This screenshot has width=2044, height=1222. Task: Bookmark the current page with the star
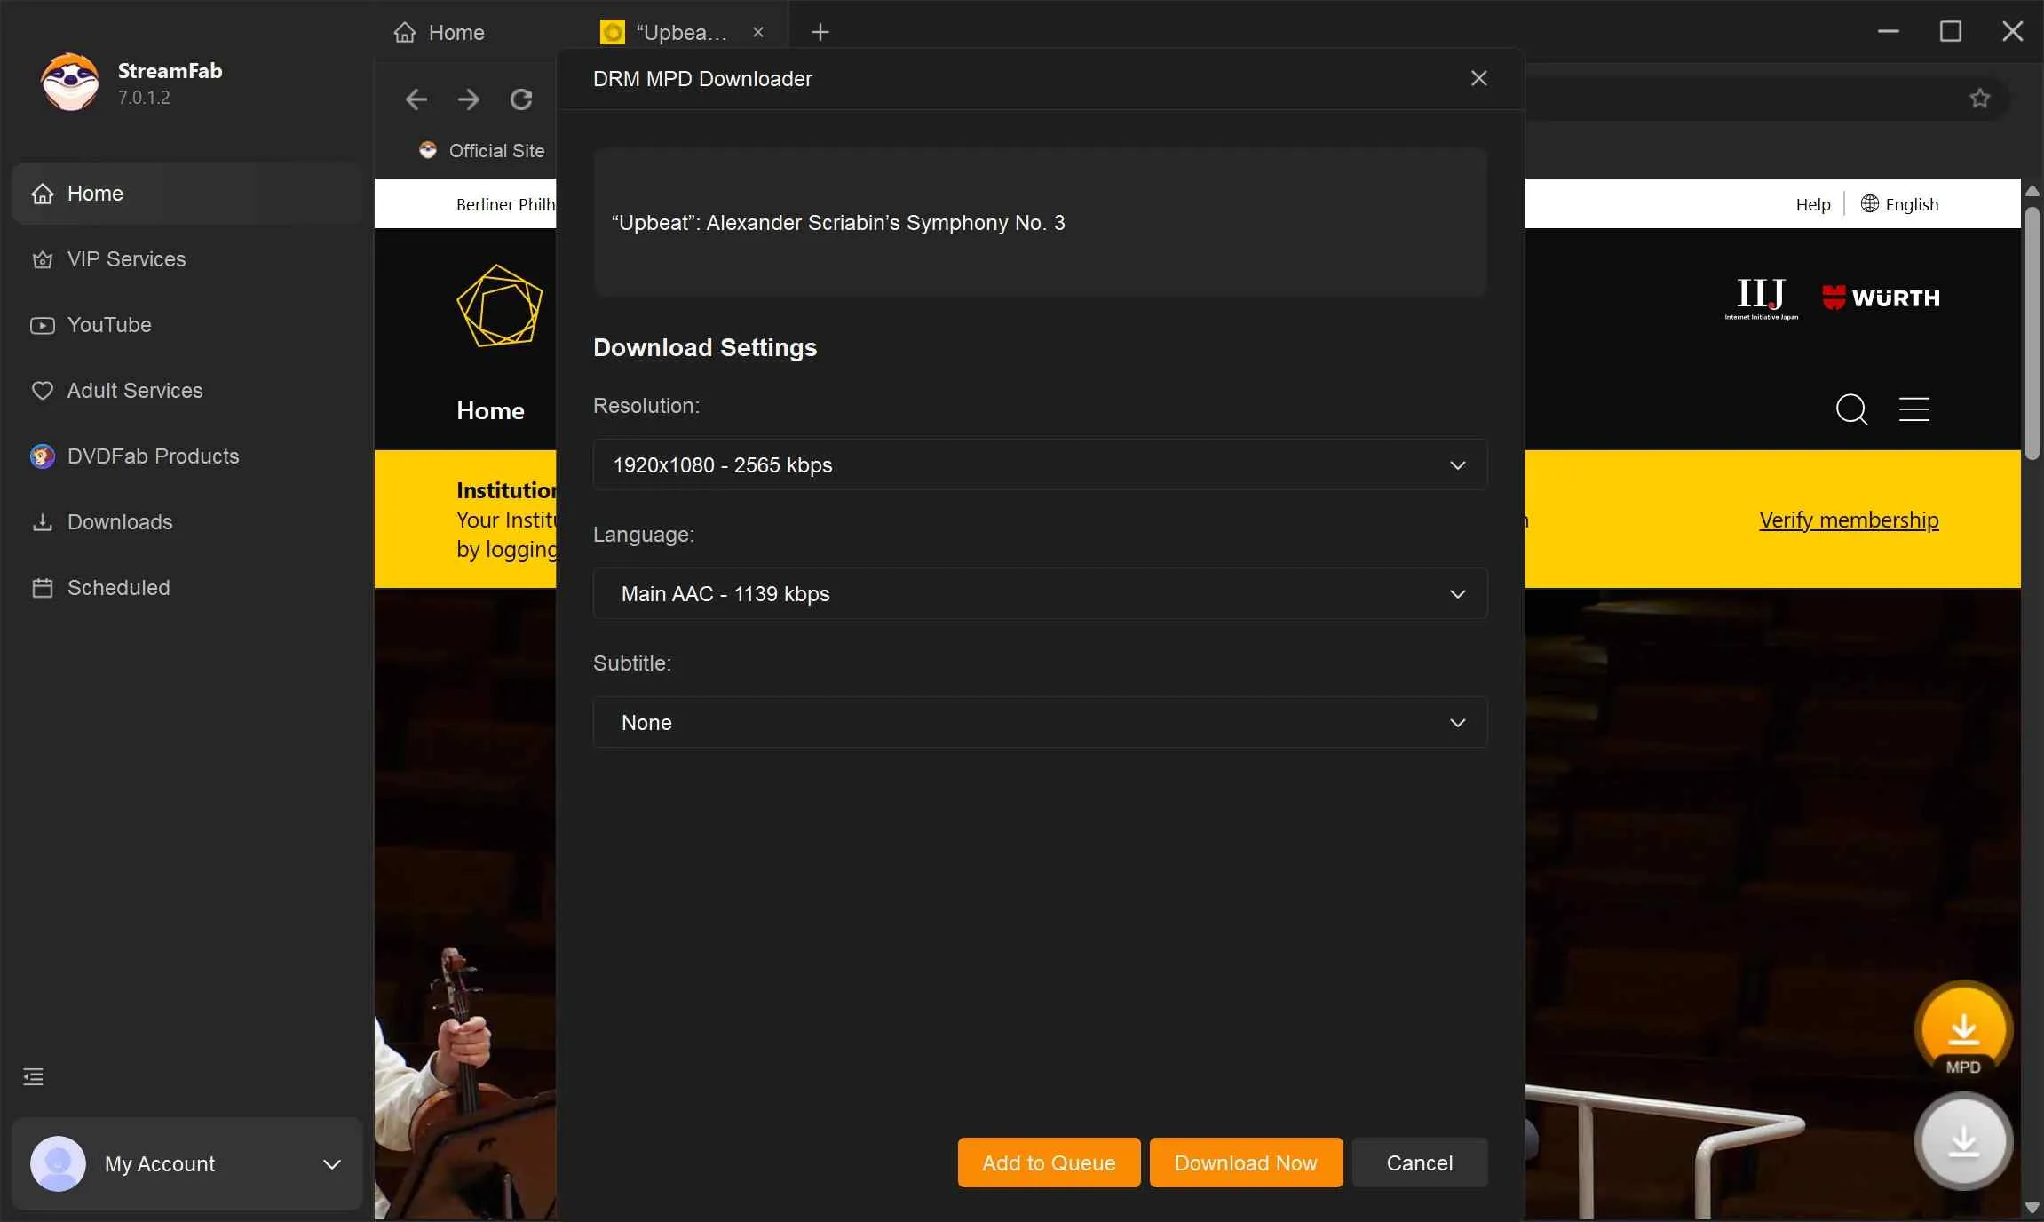pos(1979,99)
